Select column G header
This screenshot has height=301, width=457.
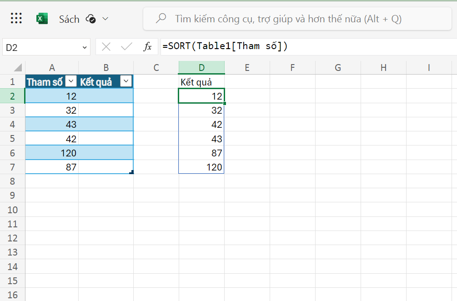[338, 68]
